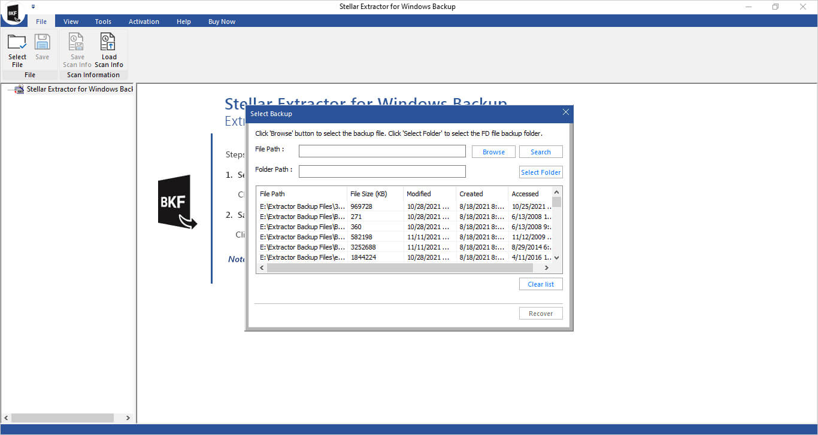Sort by Modified column header

point(429,194)
